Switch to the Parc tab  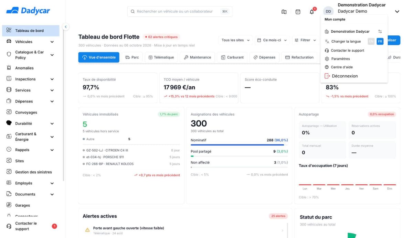coord(132,57)
